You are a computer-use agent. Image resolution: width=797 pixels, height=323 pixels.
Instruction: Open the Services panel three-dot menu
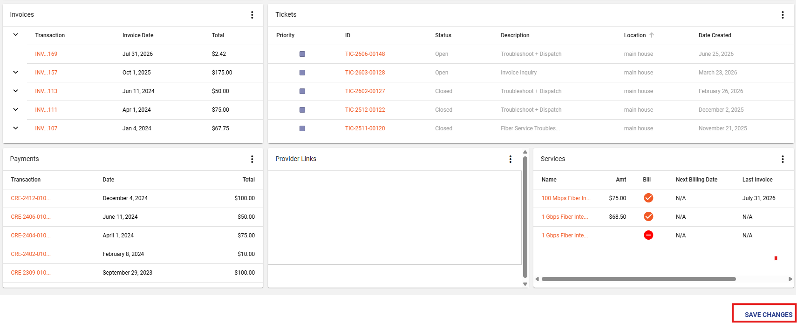783,159
